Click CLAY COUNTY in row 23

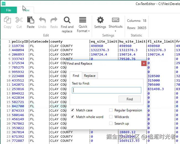coord(62,137)
